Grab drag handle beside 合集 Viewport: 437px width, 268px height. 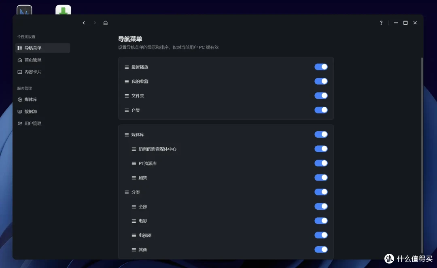(127, 111)
